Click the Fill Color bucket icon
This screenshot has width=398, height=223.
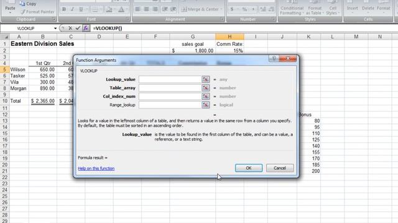coord(109,9)
